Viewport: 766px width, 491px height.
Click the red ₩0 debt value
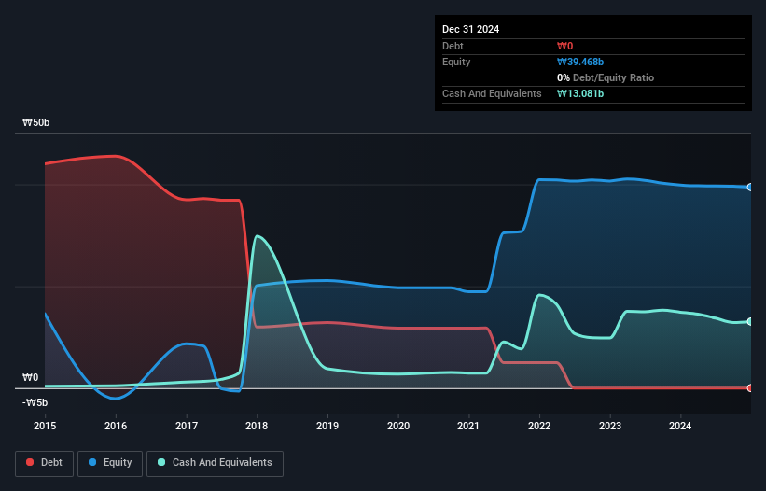pos(564,46)
